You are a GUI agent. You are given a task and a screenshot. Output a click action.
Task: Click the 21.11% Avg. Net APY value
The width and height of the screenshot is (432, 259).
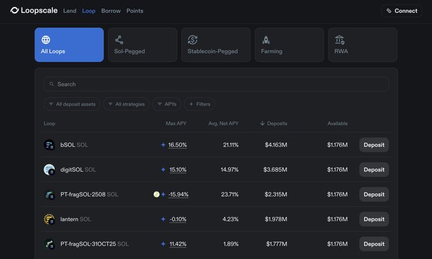click(x=231, y=145)
